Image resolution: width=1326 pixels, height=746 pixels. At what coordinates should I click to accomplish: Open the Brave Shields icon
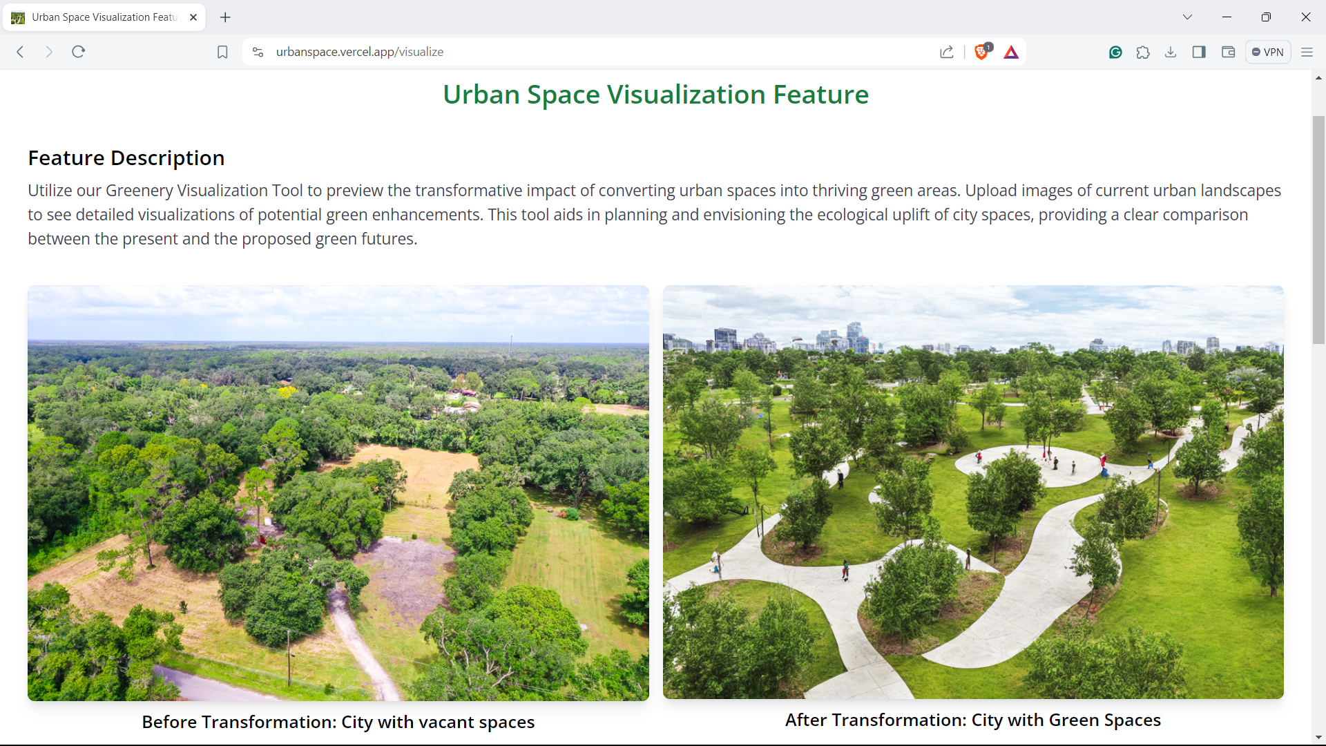[x=981, y=52]
